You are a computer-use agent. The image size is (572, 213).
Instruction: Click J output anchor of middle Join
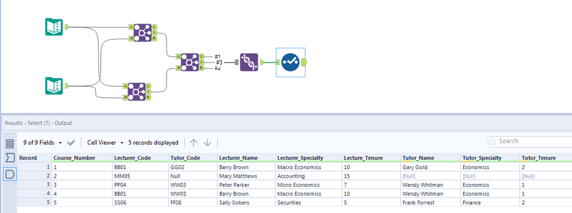click(202, 62)
